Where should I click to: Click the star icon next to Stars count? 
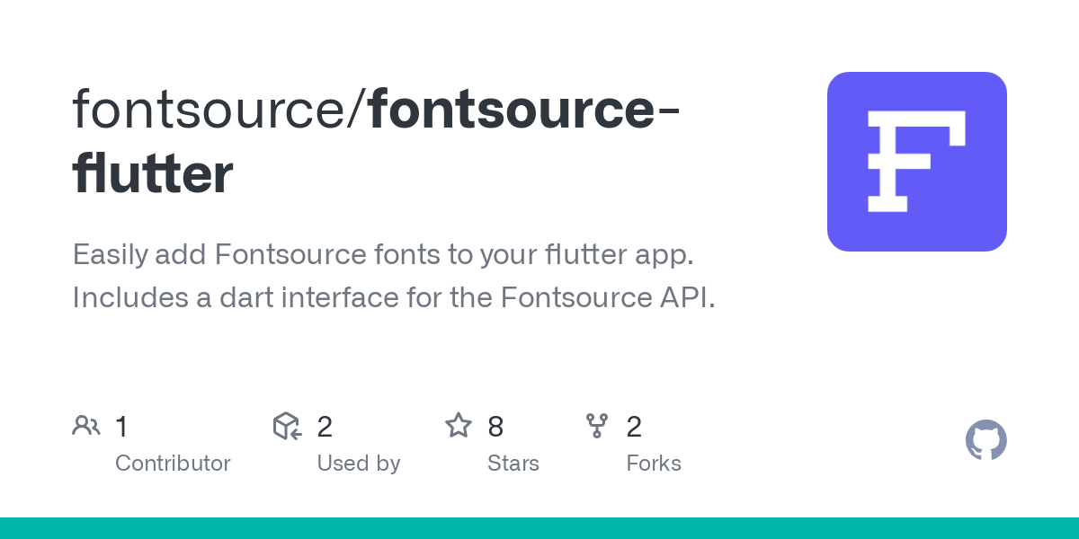click(459, 426)
